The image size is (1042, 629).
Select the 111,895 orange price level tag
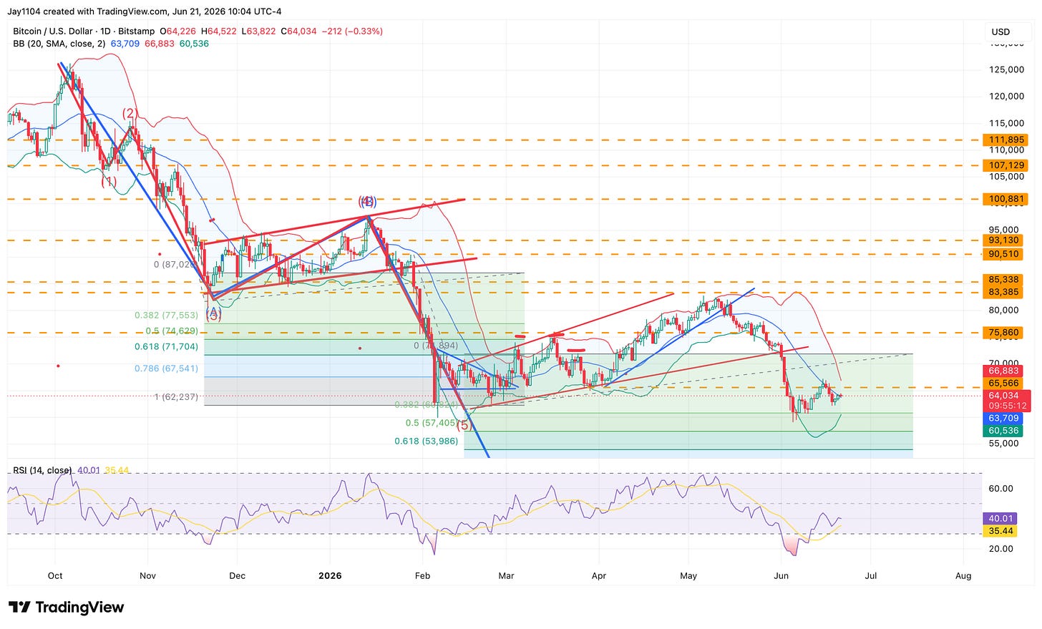click(1006, 140)
